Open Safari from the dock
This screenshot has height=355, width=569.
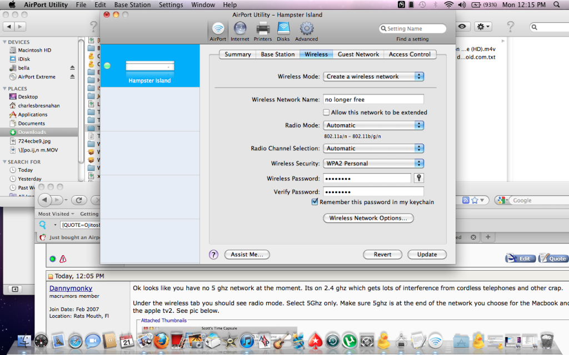click(76, 341)
